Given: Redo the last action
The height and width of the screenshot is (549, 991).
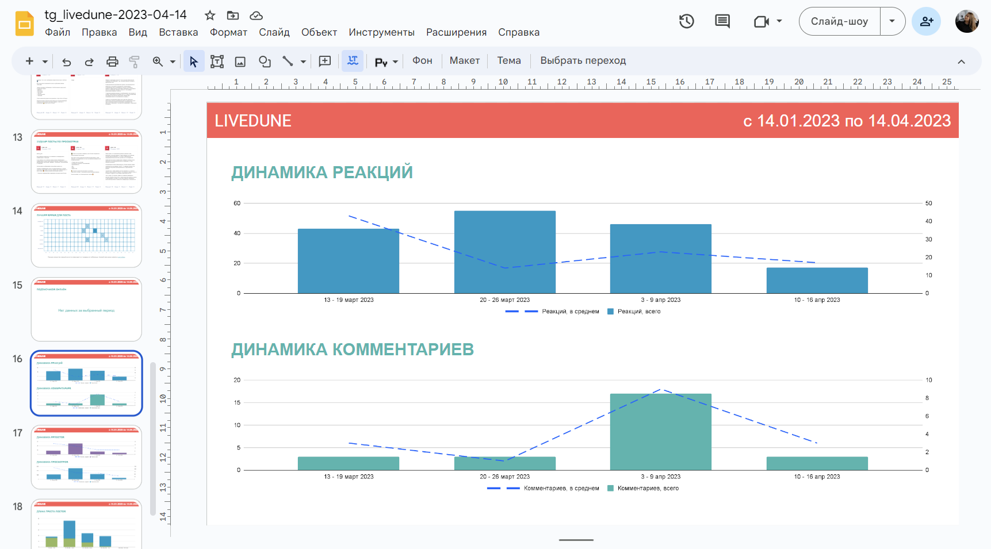Looking at the screenshot, I should [89, 61].
